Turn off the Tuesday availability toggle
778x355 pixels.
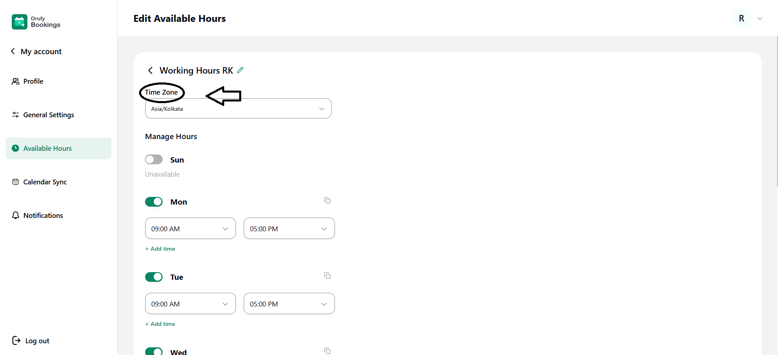tap(154, 277)
